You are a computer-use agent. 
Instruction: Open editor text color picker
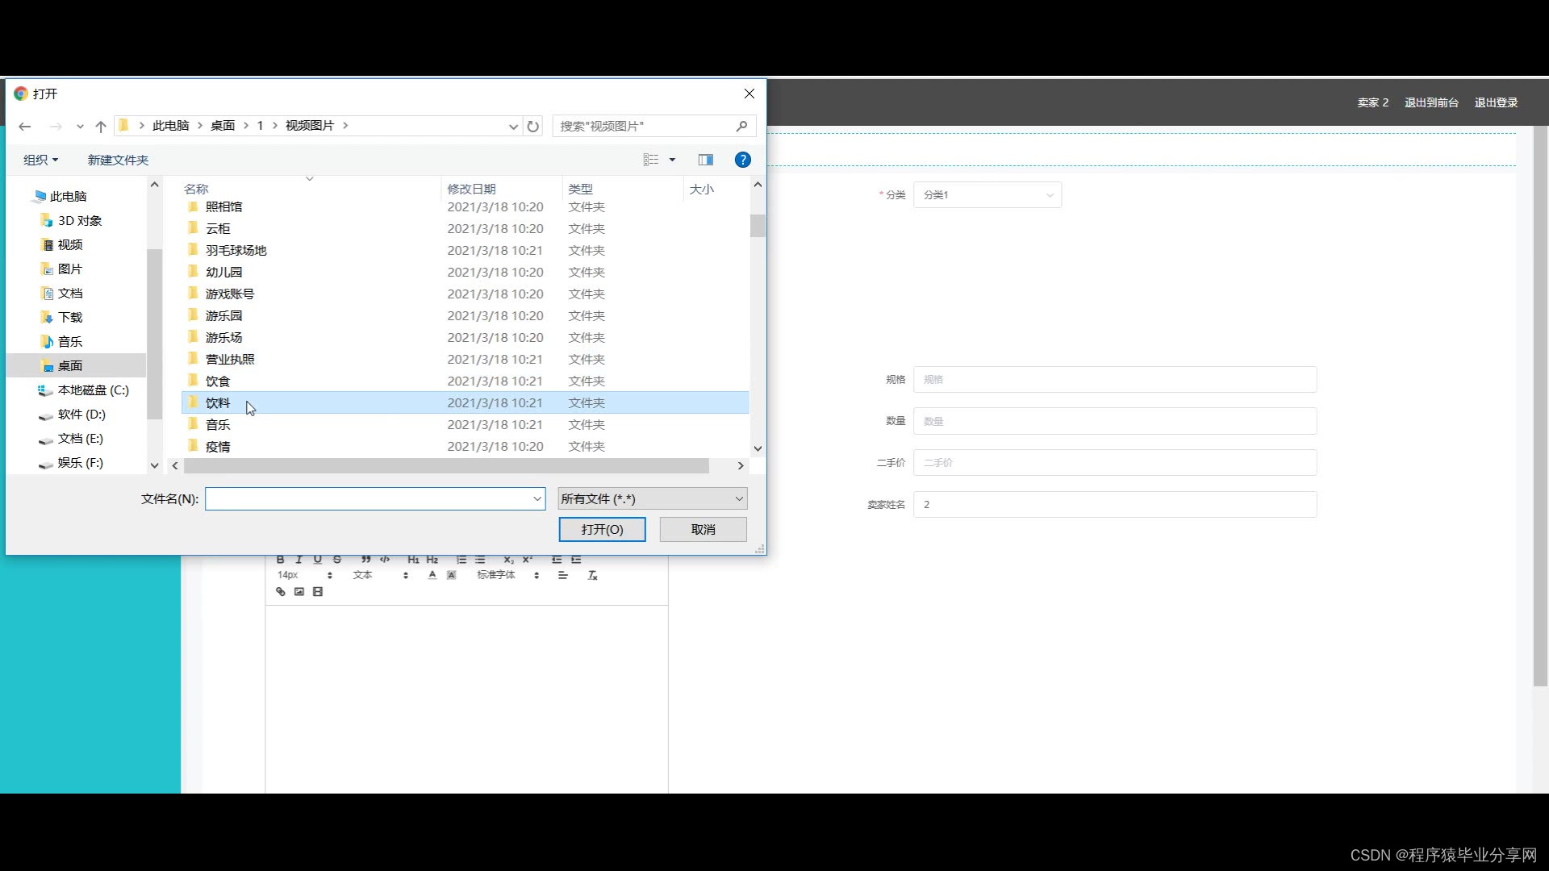pos(432,576)
